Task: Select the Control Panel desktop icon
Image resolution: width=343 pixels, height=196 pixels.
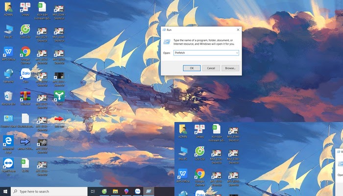Action: tap(8, 121)
